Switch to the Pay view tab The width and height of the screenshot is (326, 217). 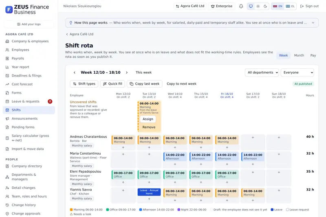[x=313, y=55]
